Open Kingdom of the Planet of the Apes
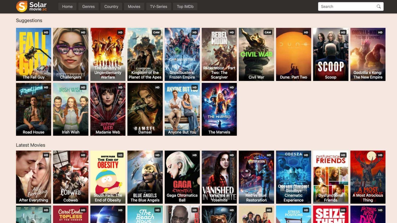 coord(145,54)
